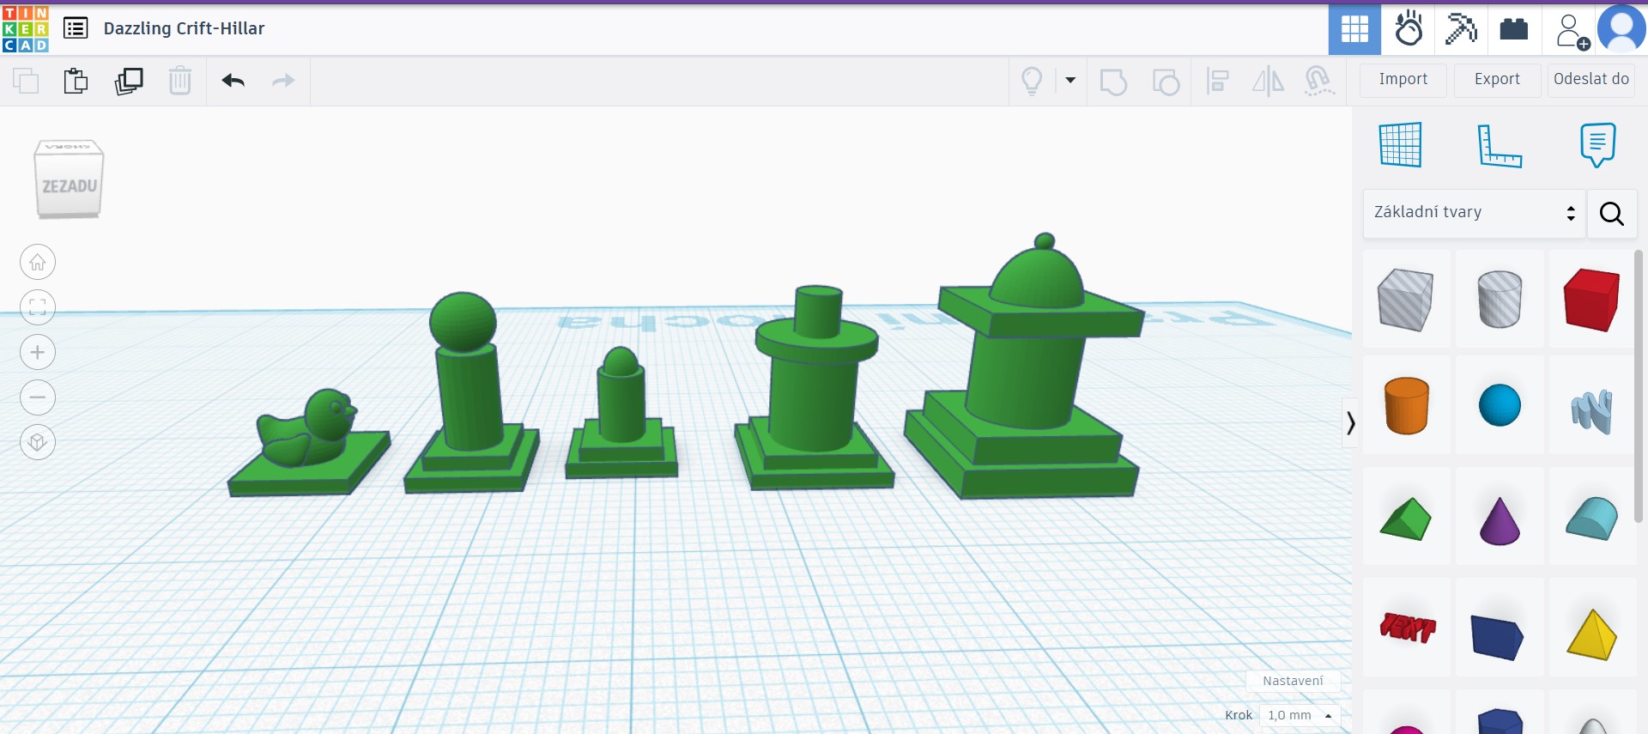This screenshot has width=1648, height=734.
Task: Open the Krok snap grid step selector
Action: pos(1299,715)
